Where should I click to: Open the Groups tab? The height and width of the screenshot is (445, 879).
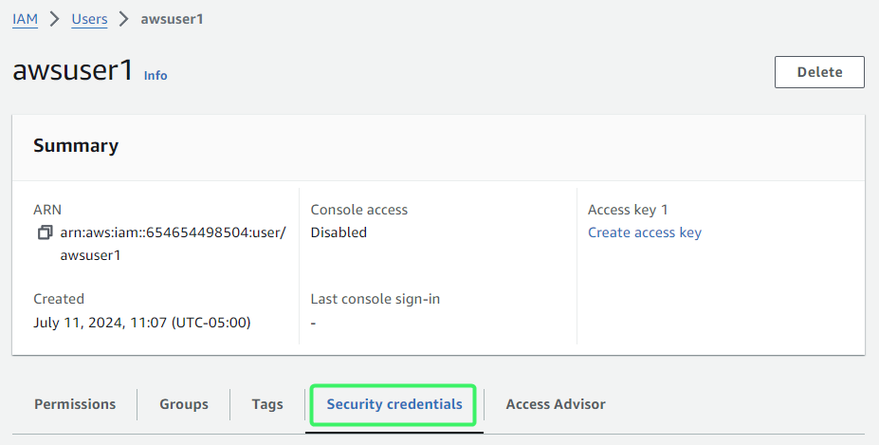184,404
